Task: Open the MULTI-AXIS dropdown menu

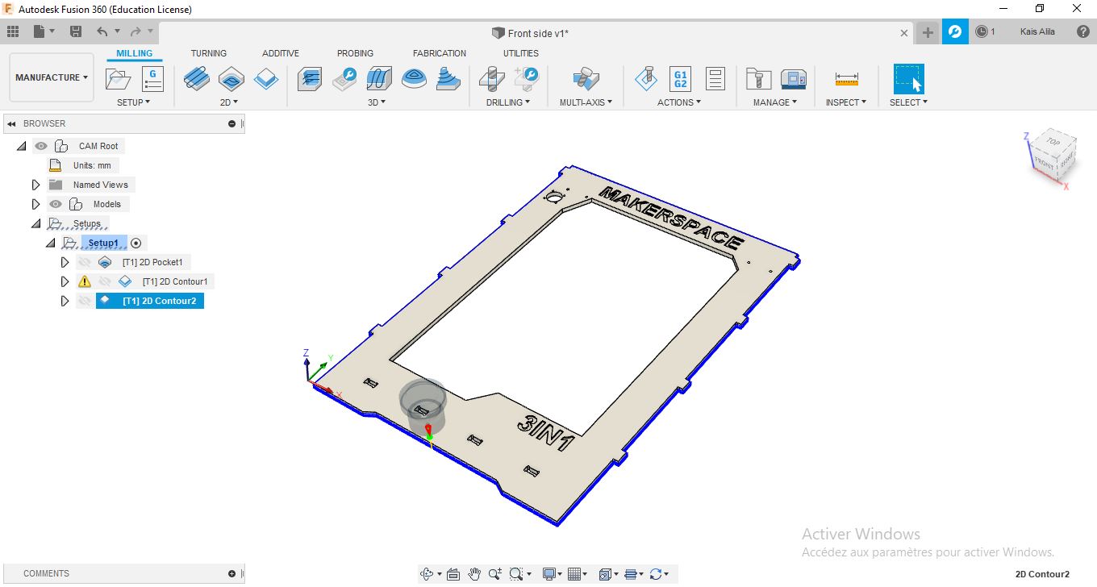Action: click(x=586, y=102)
